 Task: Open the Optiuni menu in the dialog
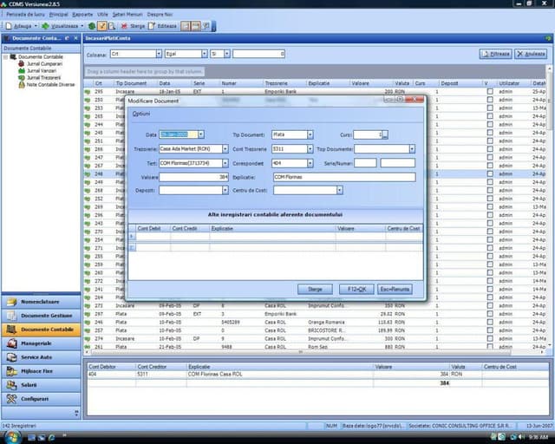140,114
